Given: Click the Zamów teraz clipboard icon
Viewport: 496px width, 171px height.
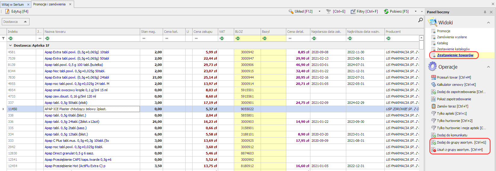Looking at the screenshot, I should 433,106.
